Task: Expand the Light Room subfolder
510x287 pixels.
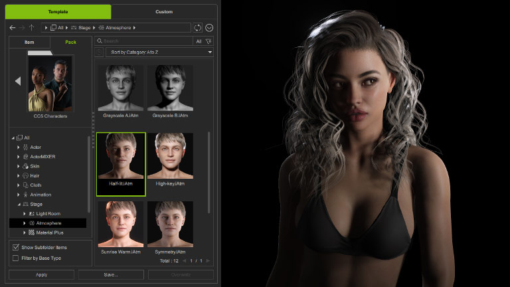Action: click(x=25, y=214)
